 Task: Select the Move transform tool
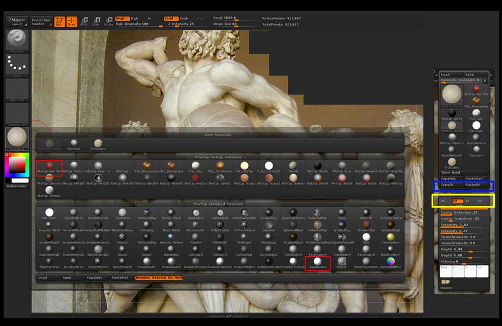(83, 22)
